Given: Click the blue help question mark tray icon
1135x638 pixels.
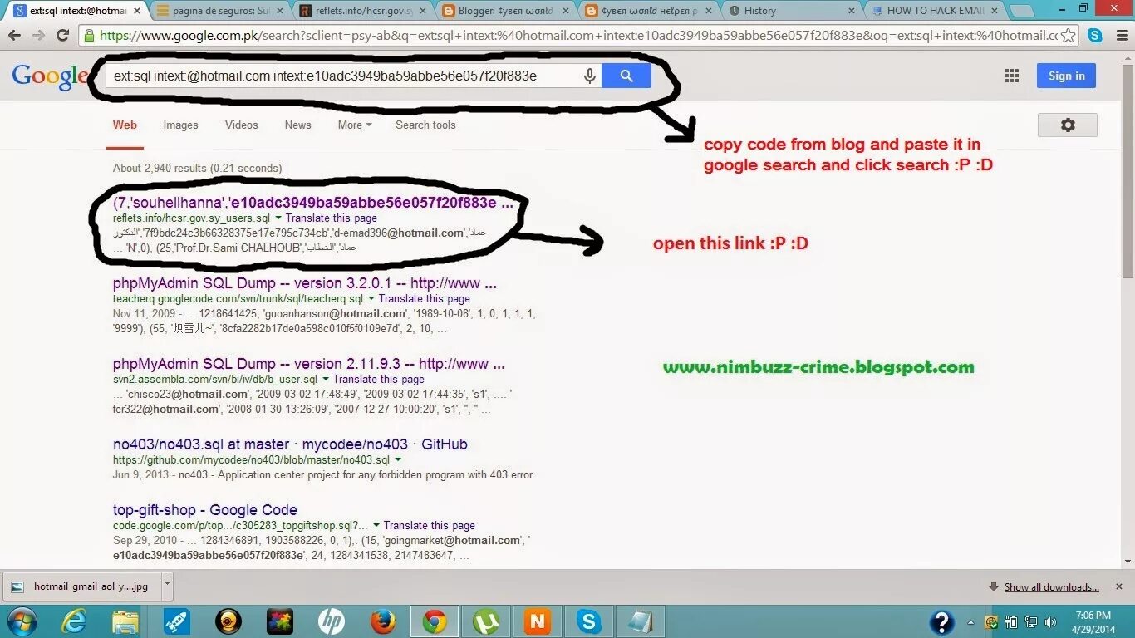Looking at the screenshot, I should pos(941,621).
